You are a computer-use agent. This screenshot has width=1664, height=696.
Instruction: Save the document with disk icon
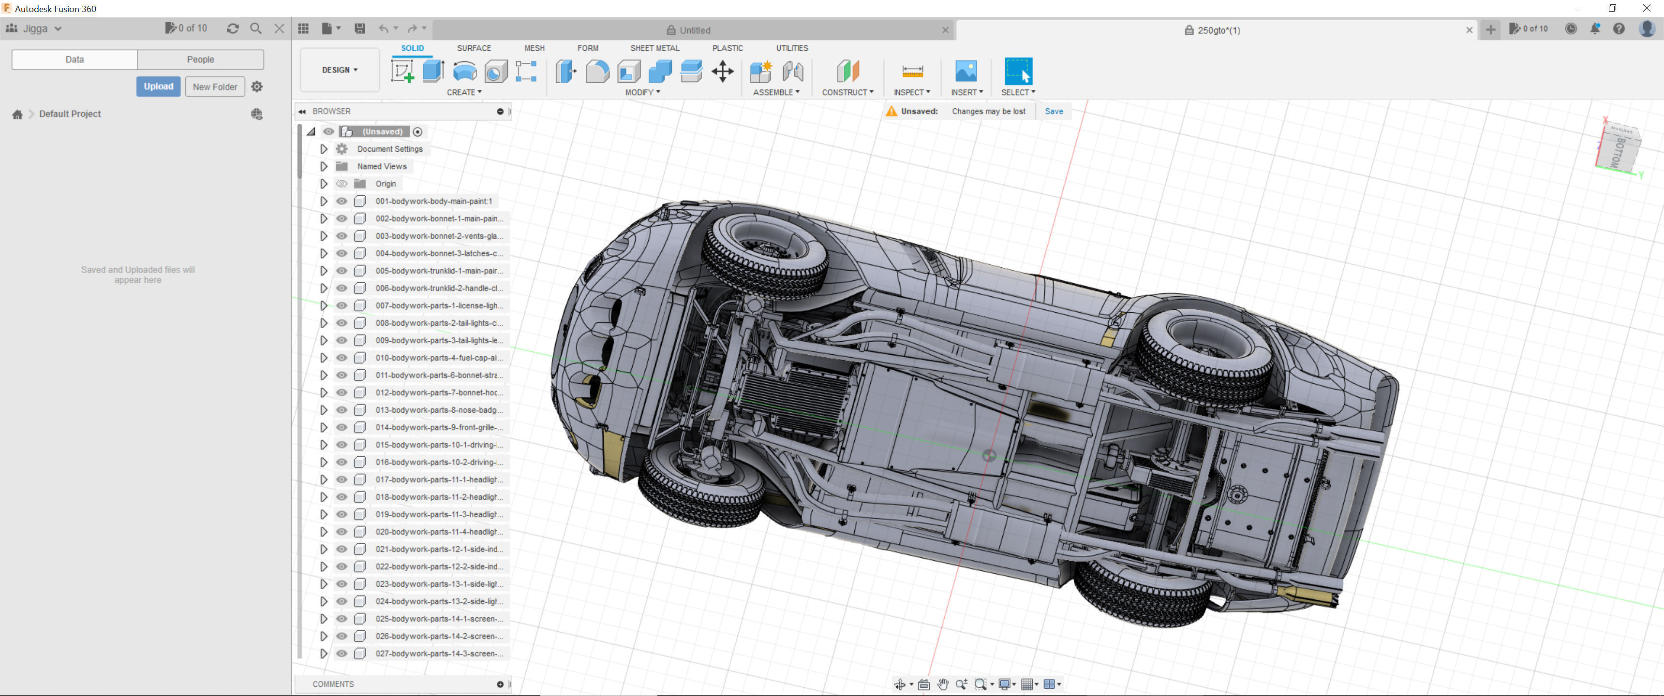coord(360,29)
